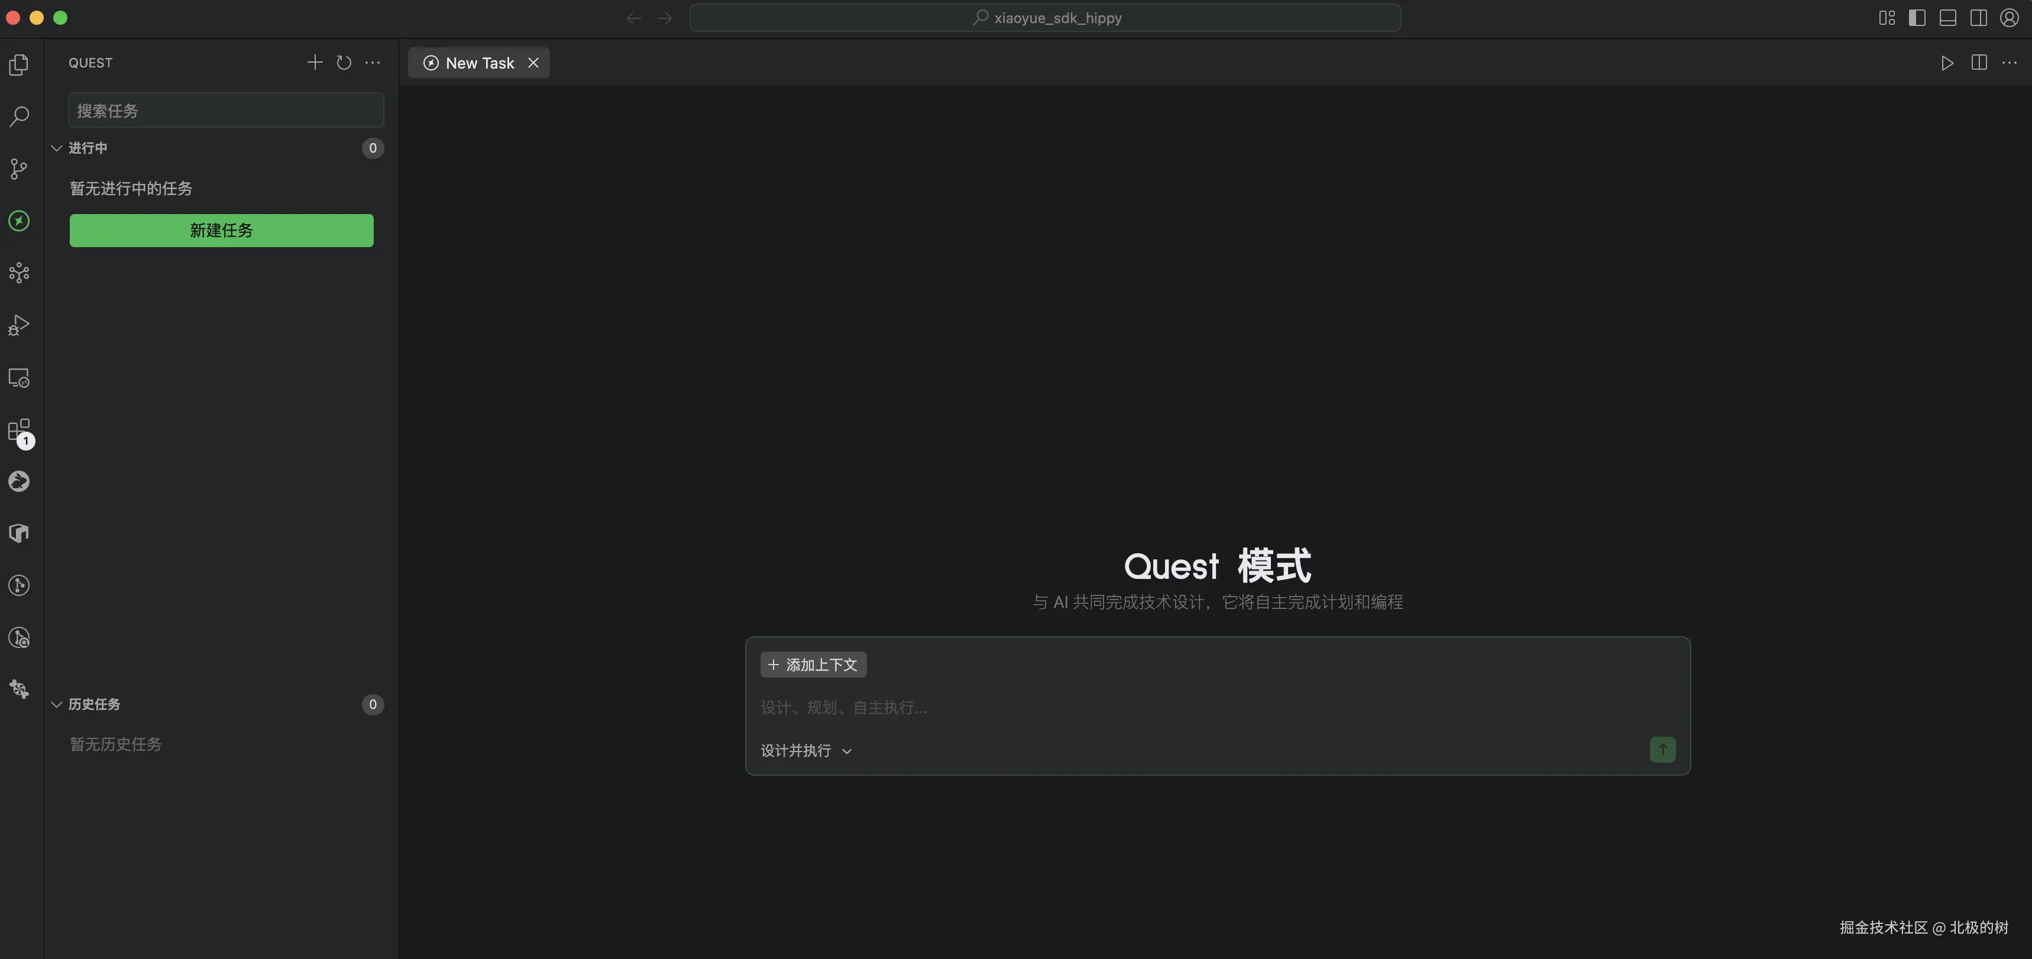Click the green 新建任务 button
Viewport: 2032px width, 959px height.
click(222, 230)
